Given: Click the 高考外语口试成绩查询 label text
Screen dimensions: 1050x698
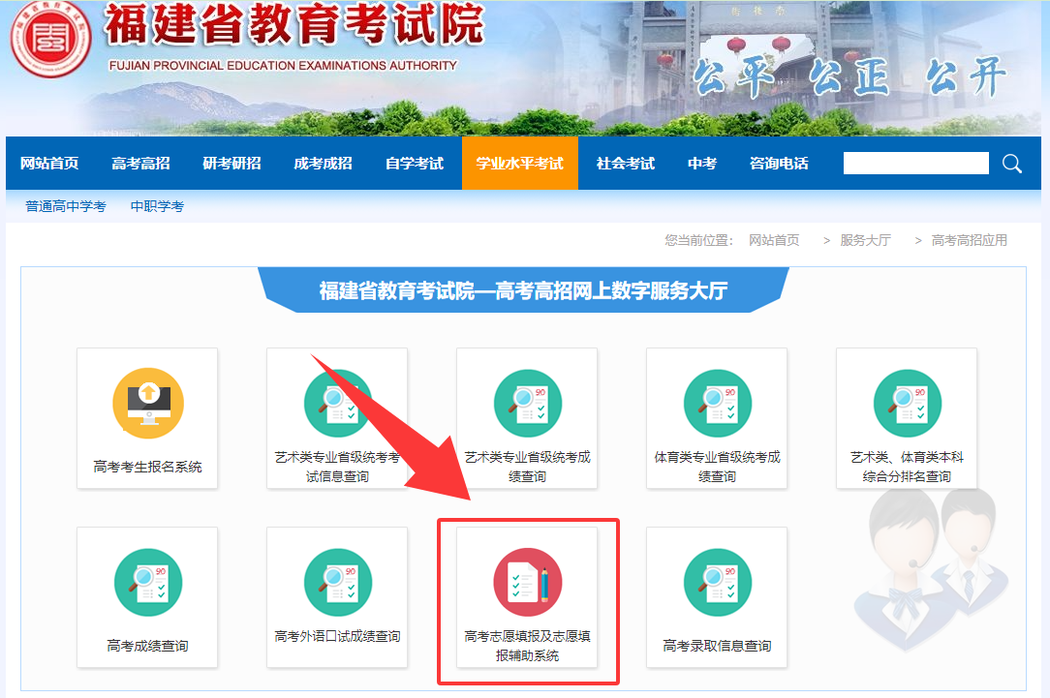Looking at the screenshot, I should [337, 636].
